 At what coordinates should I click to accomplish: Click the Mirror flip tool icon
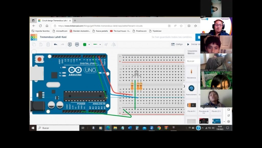[113, 44]
